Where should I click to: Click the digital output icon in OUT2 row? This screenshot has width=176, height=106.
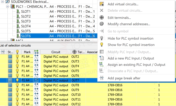tap(37, 57)
